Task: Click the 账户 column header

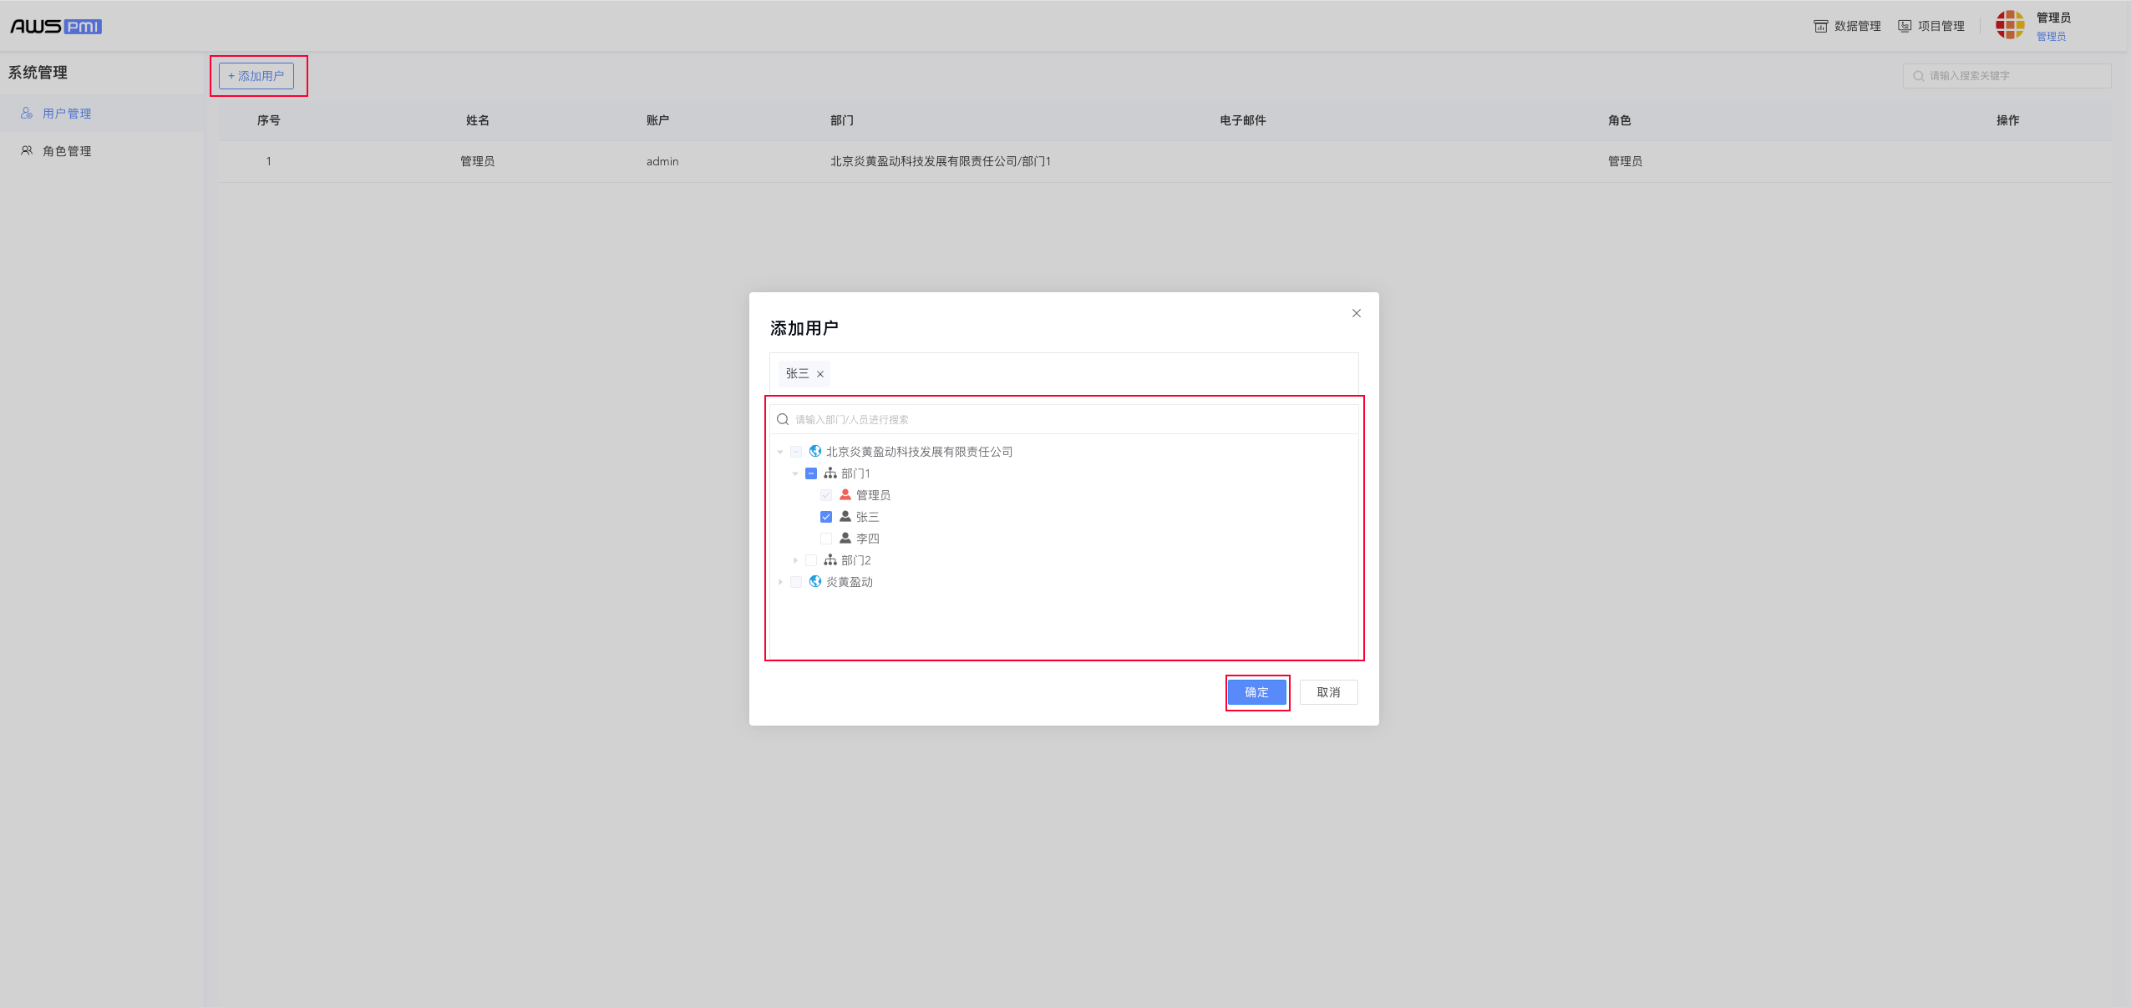Action: point(657,120)
